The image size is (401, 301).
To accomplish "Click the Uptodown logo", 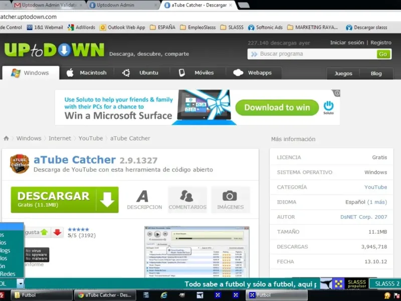I will point(54,50).
